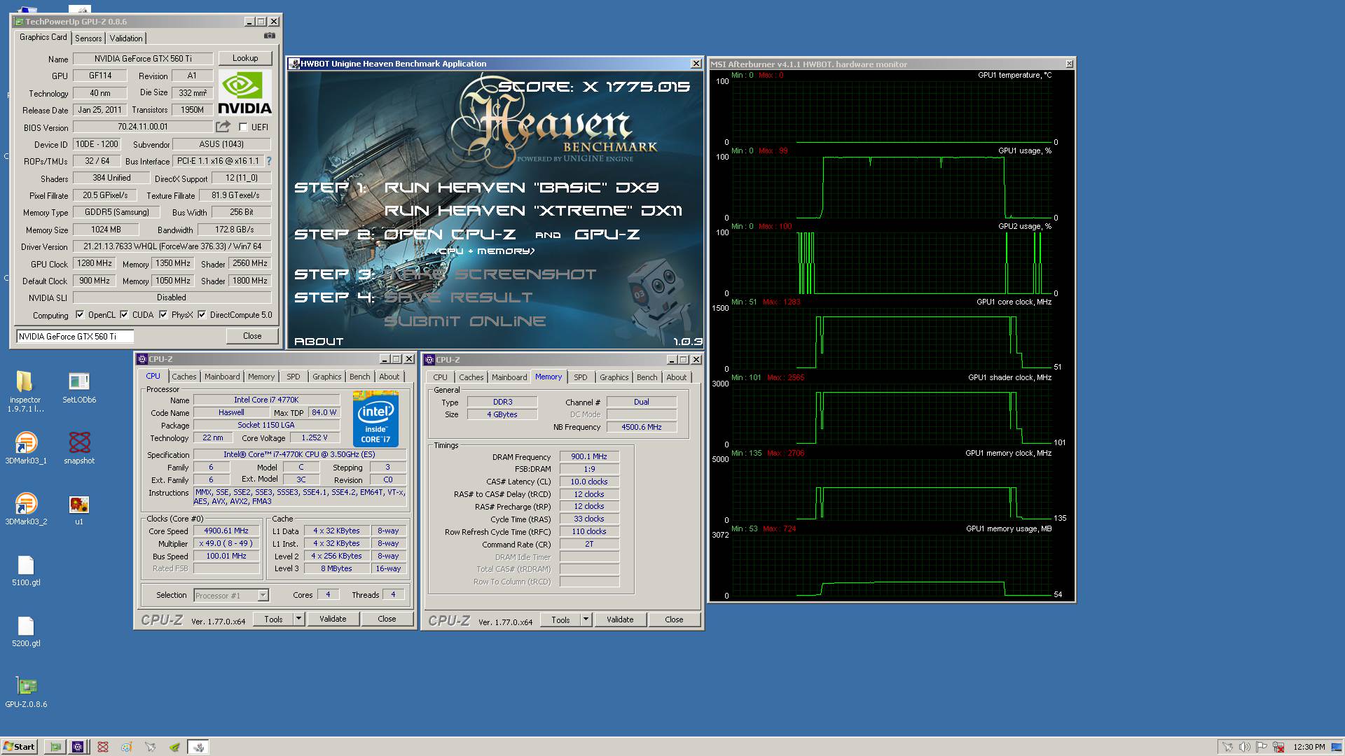Launch the 3DMark03_2 desktop shortcut
Image resolution: width=1345 pixels, height=756 pixels.
[26, 509]
